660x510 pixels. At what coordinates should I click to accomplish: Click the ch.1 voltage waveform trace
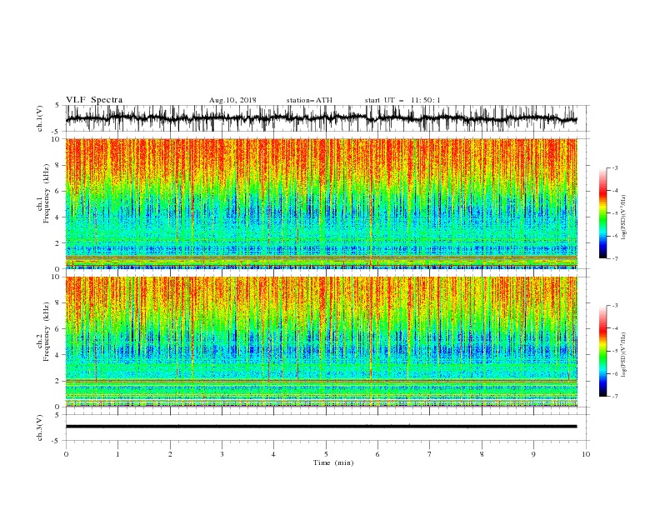pos(321,118)
